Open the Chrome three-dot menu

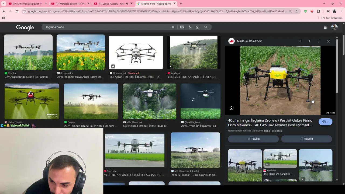[341, 11]
